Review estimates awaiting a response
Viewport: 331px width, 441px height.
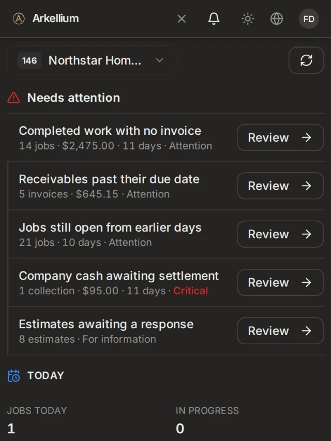click(x=280, y=331)
